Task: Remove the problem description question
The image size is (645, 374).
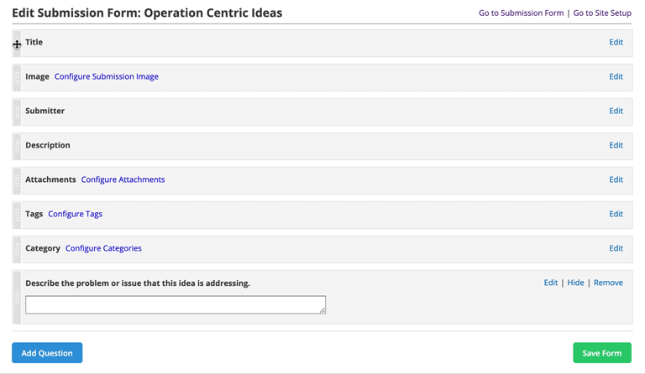Action: [x=608, y=283]
